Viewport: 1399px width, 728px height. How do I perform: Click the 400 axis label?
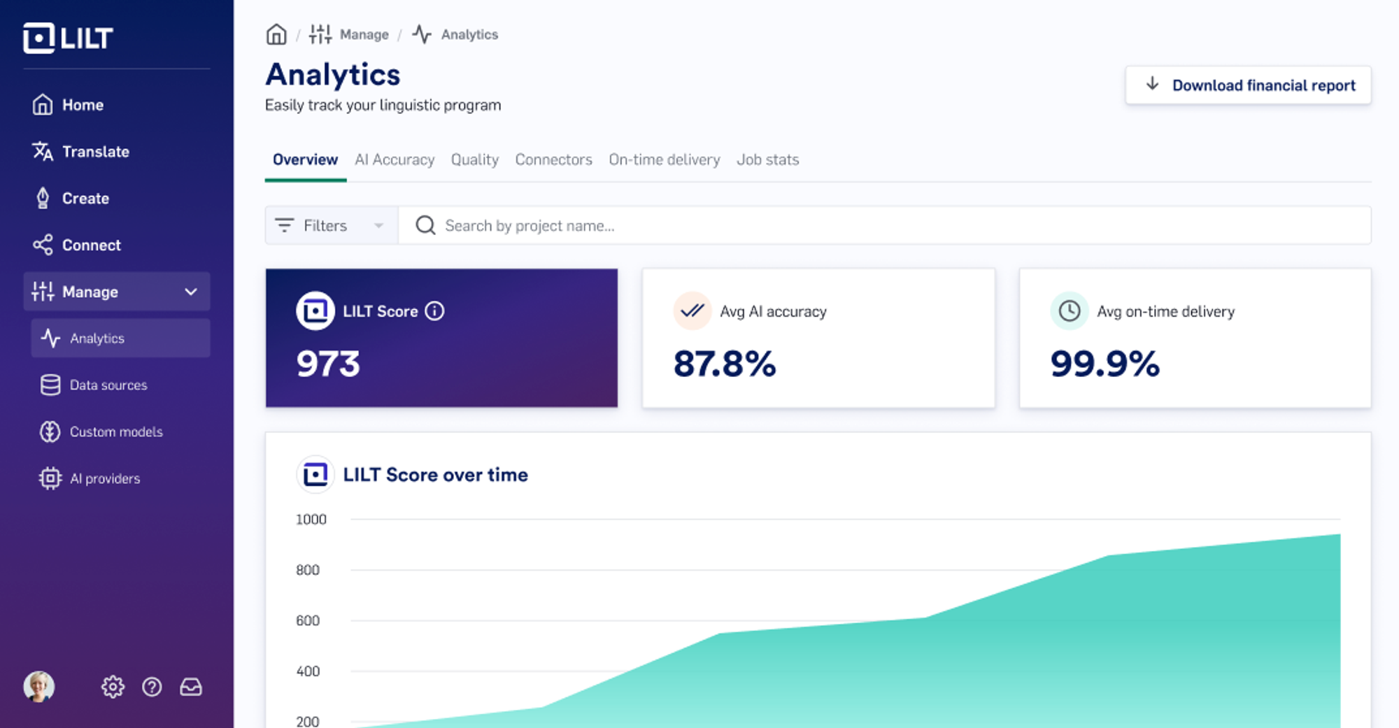tap(308, 671)
